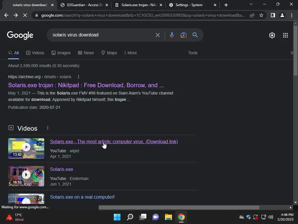Open Teams Chat from taskbar
The width and height of the screenshot is (298, 224).
tap(155, 217)
